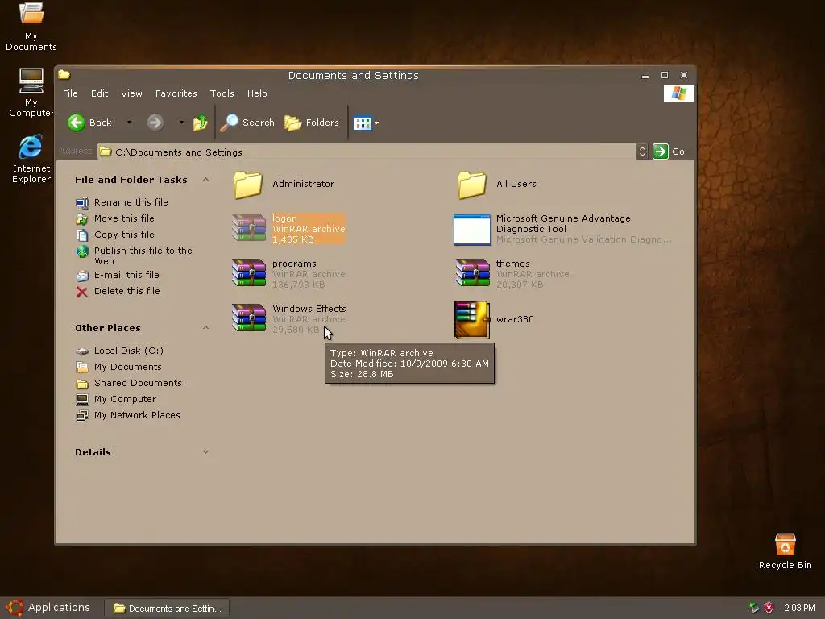825x619 pixels.
Task: Select the programs WinRAR archive icon
Action: [x=249, y=272]
